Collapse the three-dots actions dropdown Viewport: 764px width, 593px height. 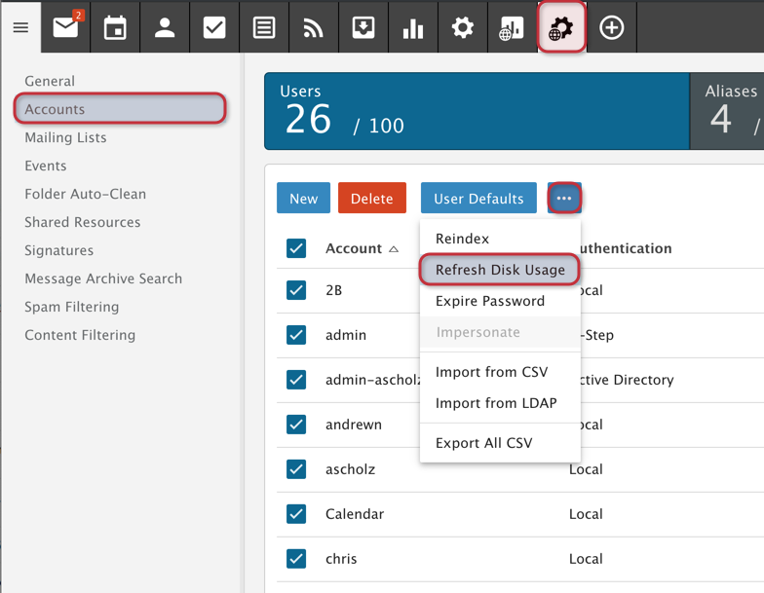pos(564,199)
